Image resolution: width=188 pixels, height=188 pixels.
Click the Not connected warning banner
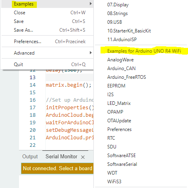pyautogui.click(x=57, y=169)
